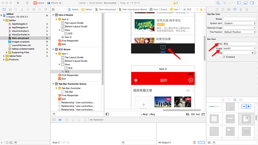Show the Object library icon
Image resolution: width=258 pixels, height=145 pixels.
235,100
